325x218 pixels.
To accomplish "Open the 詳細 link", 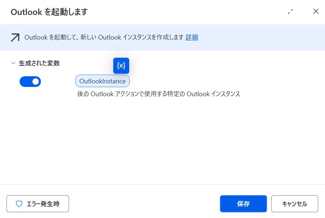I will (192, 37).
